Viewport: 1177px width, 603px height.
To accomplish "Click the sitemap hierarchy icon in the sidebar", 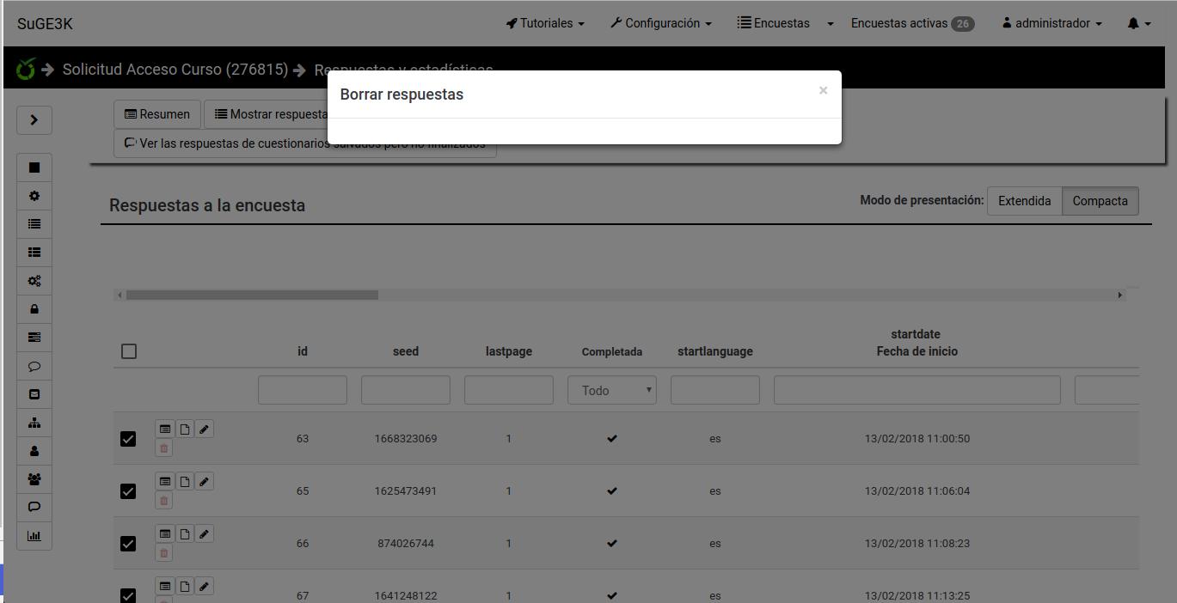I will 34,423.
